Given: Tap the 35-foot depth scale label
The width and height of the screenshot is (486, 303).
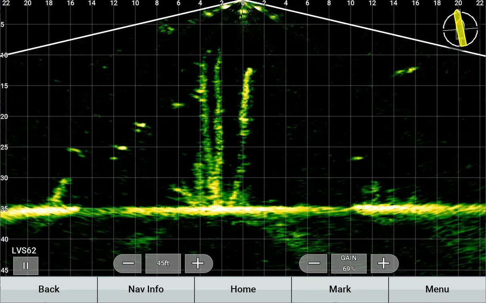Looking at the screenshot, I should coord(4,208).
